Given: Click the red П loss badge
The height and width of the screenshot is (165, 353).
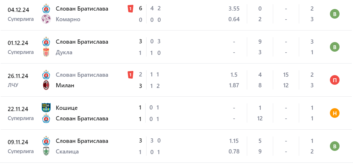Looking at the screenshot, I should (334, 80).
